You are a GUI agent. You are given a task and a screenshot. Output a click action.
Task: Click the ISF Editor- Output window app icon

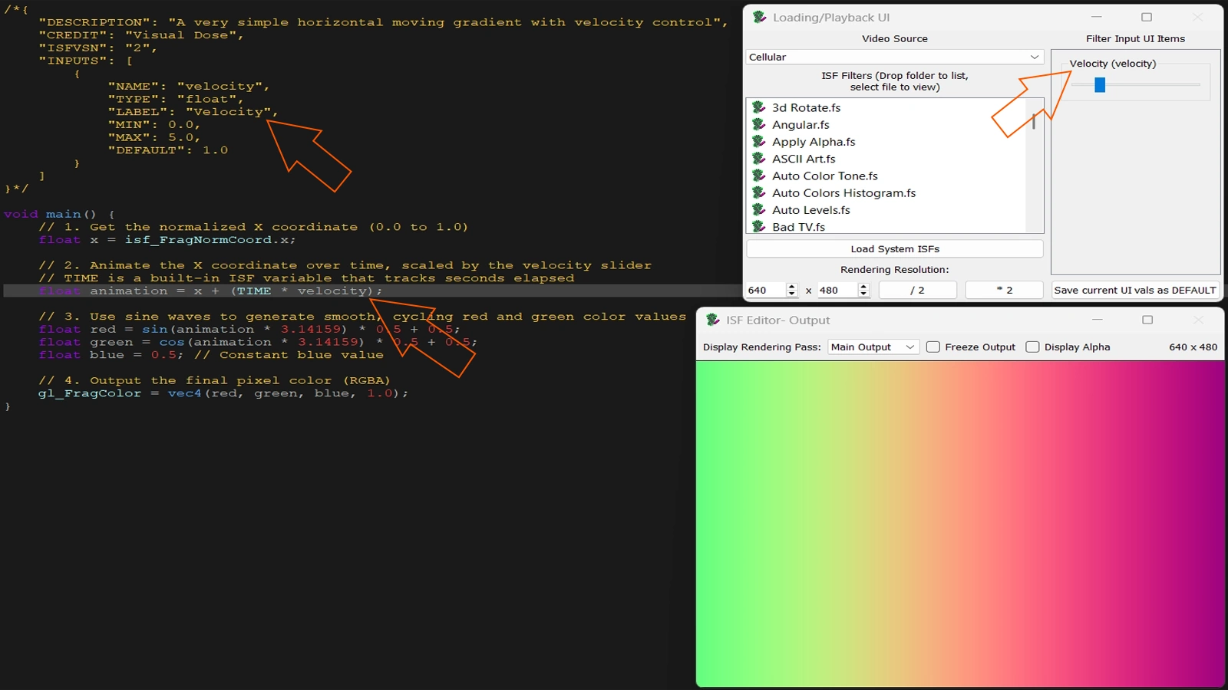(x=713, y=320)
